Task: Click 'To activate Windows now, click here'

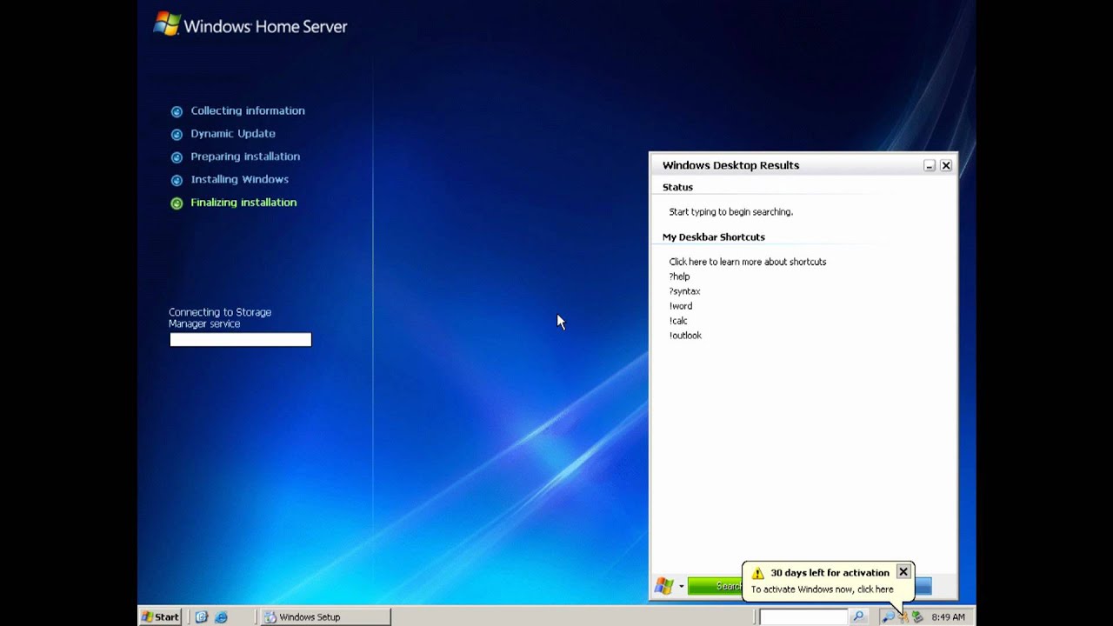Action: (x=822, y=589)
